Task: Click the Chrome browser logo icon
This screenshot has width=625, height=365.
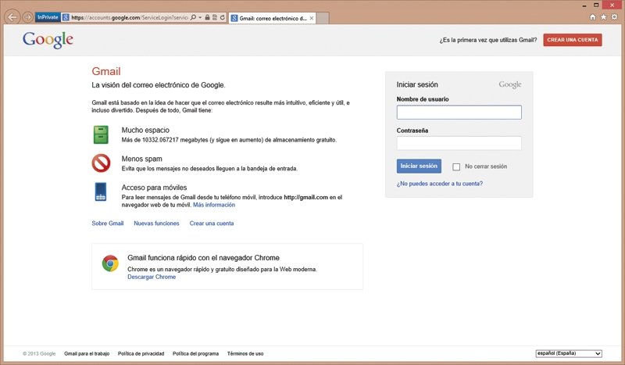Action: click(x=110, y=263)
